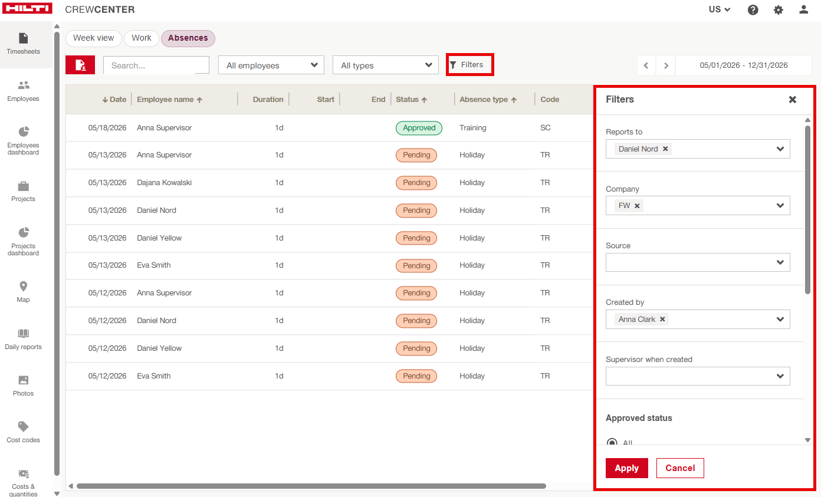Expand the Supervisor when created dropdown

coord(698,376)
